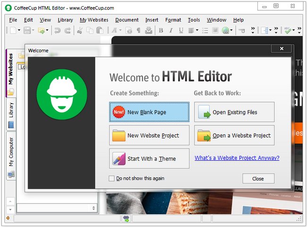Image resolution: width=307 pixels, height=227 pixels.
Task: Toggle Italic formatting
Action: [x=171, y=30]
